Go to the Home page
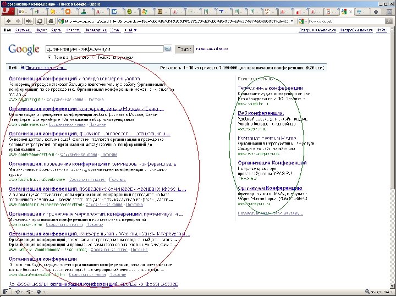Viewport: 396px width, 297px height. 51,21
